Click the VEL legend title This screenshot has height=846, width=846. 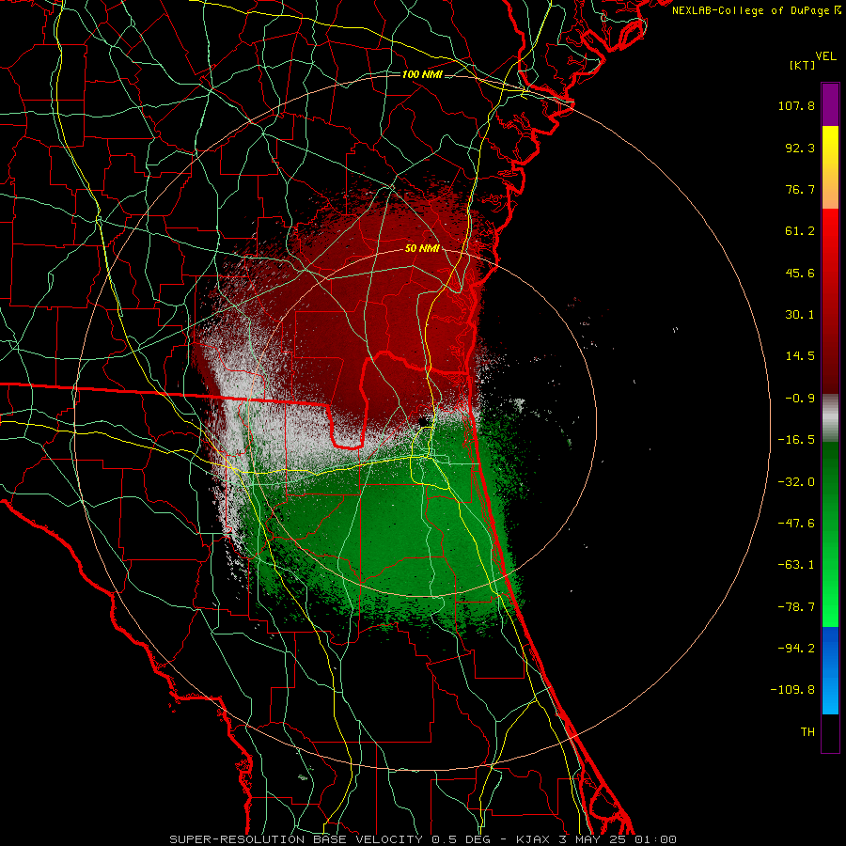pos(826,56)
